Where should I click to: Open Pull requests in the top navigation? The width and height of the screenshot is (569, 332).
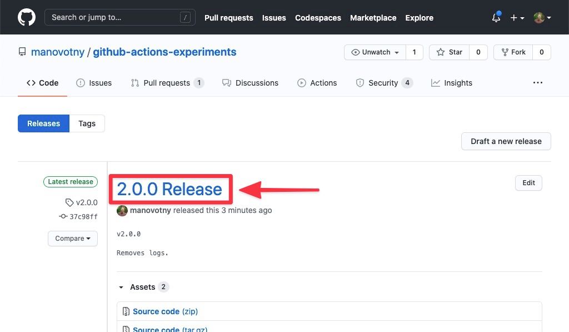click(228, 18)
